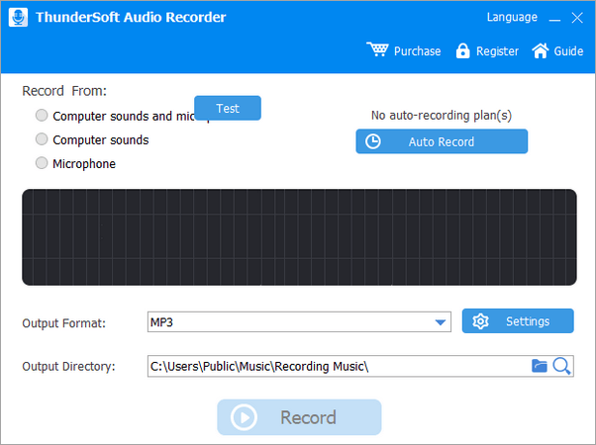Close the ThunderSoft Audio Recorder window

pos(578,18)
